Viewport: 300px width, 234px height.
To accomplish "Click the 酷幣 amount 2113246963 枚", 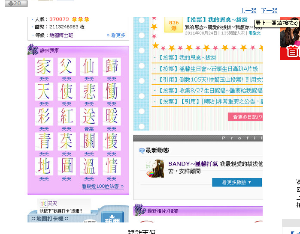I will [67, 27].
